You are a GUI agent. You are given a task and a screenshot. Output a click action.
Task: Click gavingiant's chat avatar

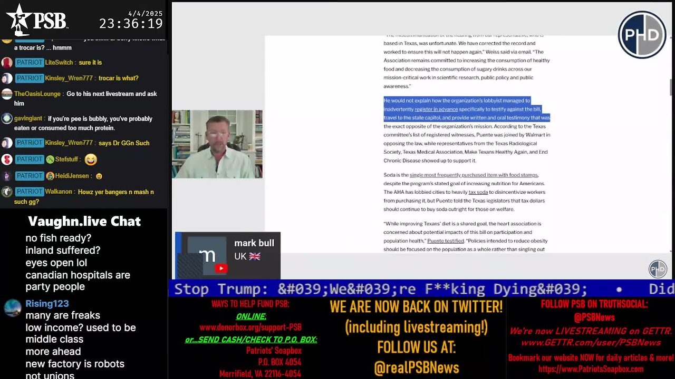tap(7, 119)
